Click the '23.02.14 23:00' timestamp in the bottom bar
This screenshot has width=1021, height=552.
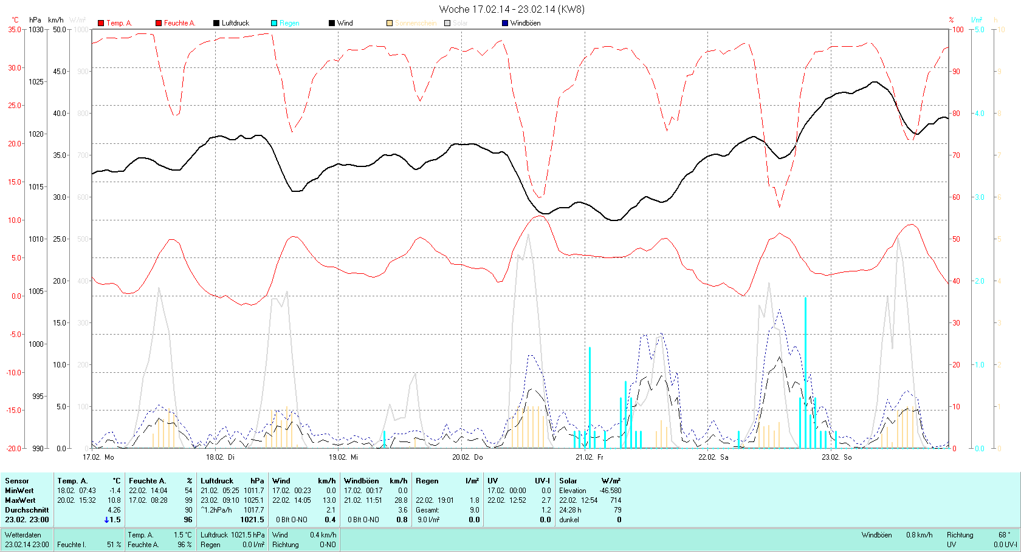[x=27, y=544]
